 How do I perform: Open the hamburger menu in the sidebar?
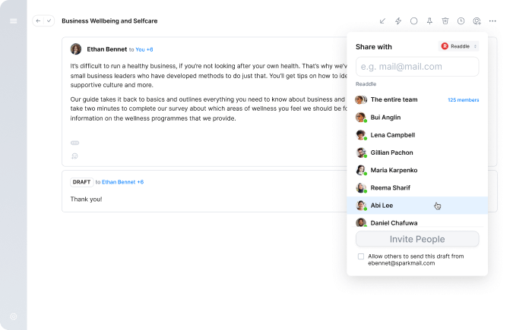14,21
